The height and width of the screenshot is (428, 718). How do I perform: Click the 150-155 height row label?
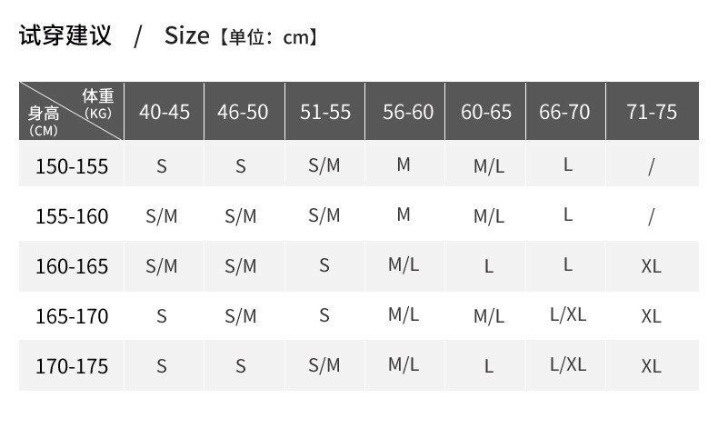pyautogui.click(x=72, y=166)
